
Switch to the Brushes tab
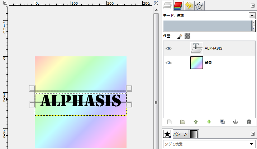pos(167,134)
